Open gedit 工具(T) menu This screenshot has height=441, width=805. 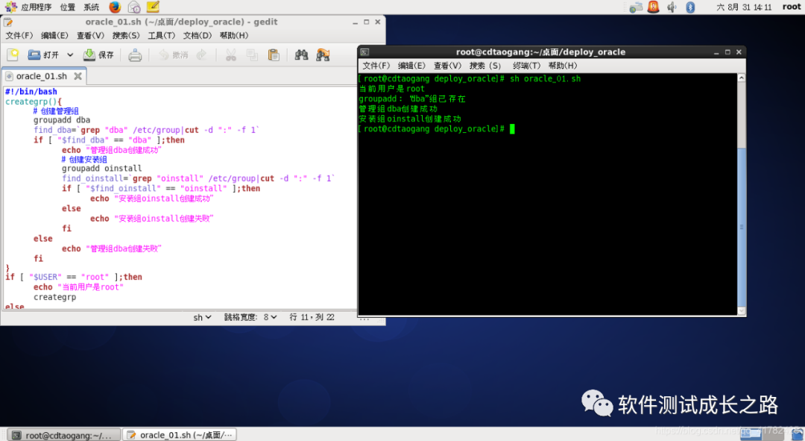tap(162, 36)
